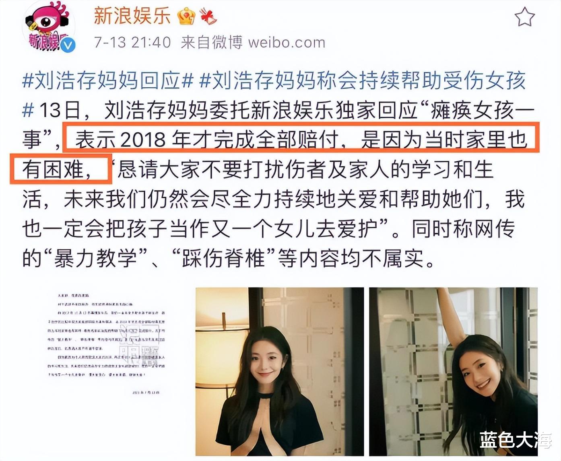Click the star favorite icon
This screenshot has height=461, width=561.
[525, 17]
